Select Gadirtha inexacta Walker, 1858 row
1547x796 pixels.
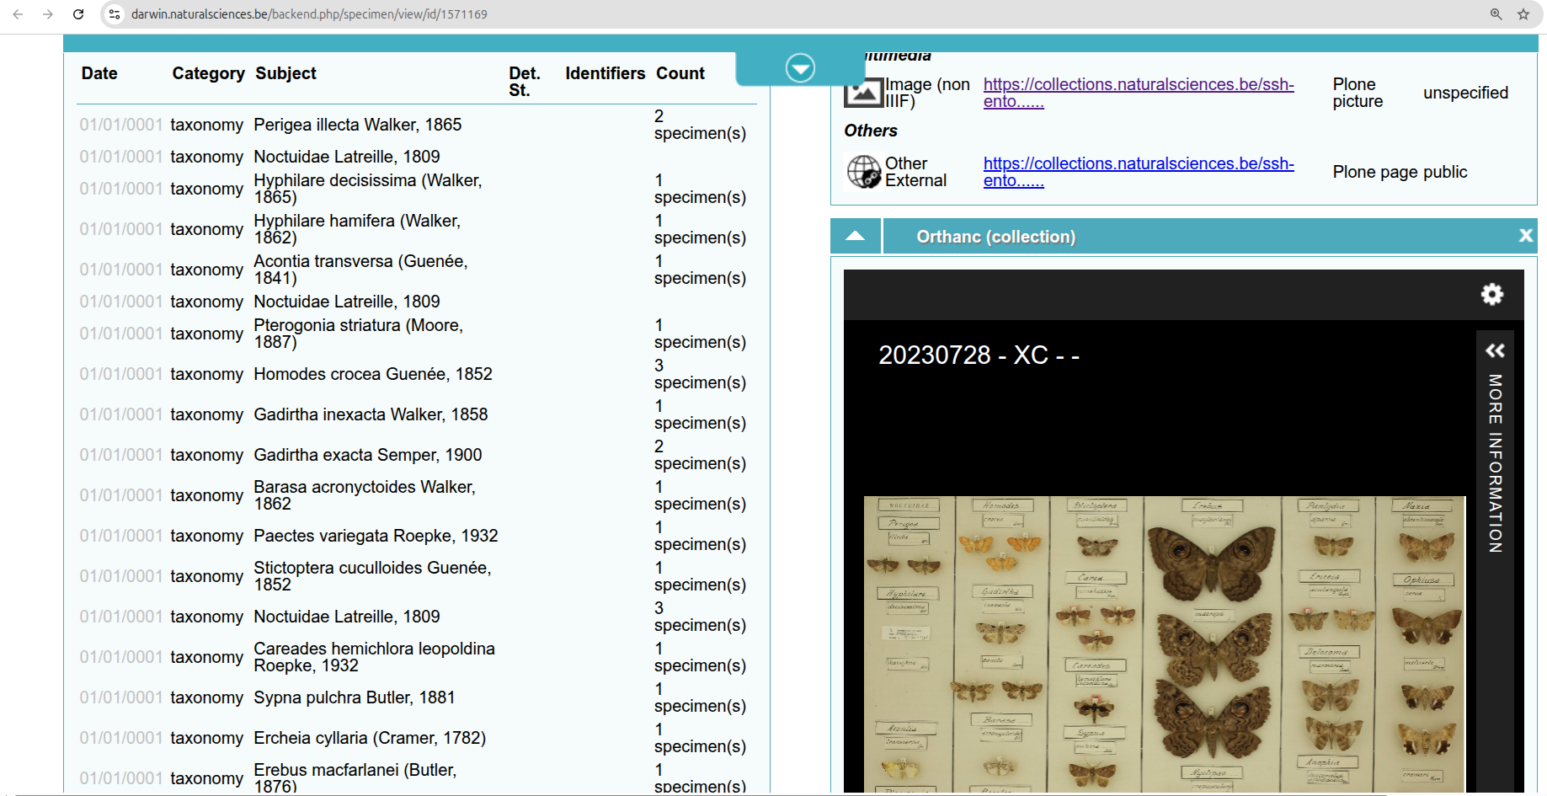pos(417,414)
